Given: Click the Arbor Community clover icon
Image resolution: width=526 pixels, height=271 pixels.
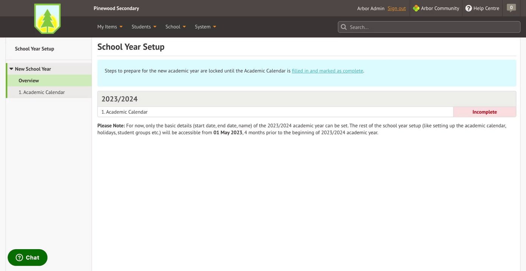Looking at the screenshot, I should [x=416, y=8].
